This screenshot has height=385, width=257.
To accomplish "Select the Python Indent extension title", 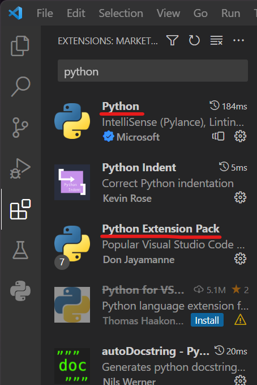I will point(139,167).
